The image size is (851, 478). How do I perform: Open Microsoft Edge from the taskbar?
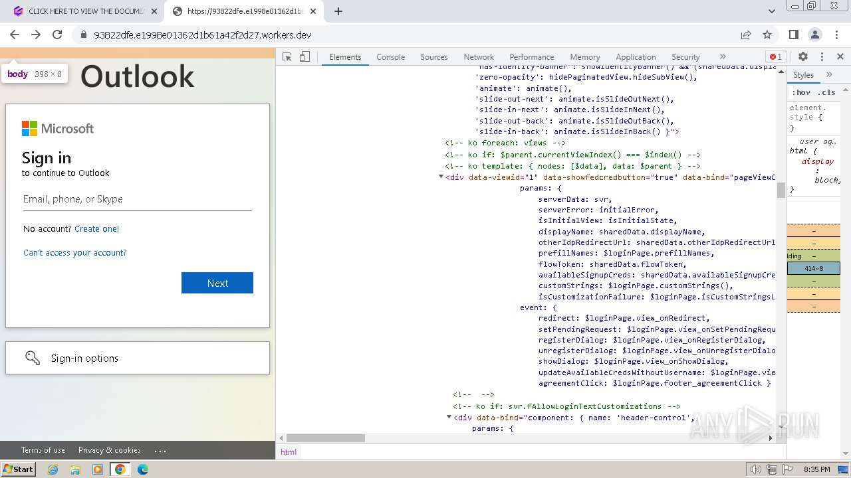[143, 469]
